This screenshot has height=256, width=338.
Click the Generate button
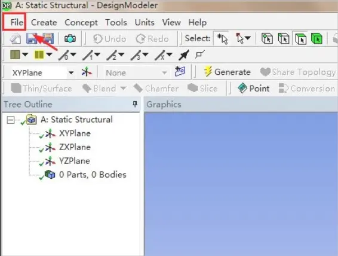click(227, 72)
